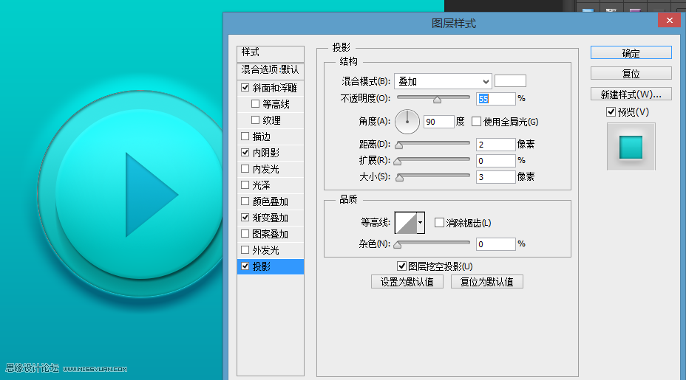Close the 图层样式 dialog
Screen dimensions: 686x380
click(670, 20)
